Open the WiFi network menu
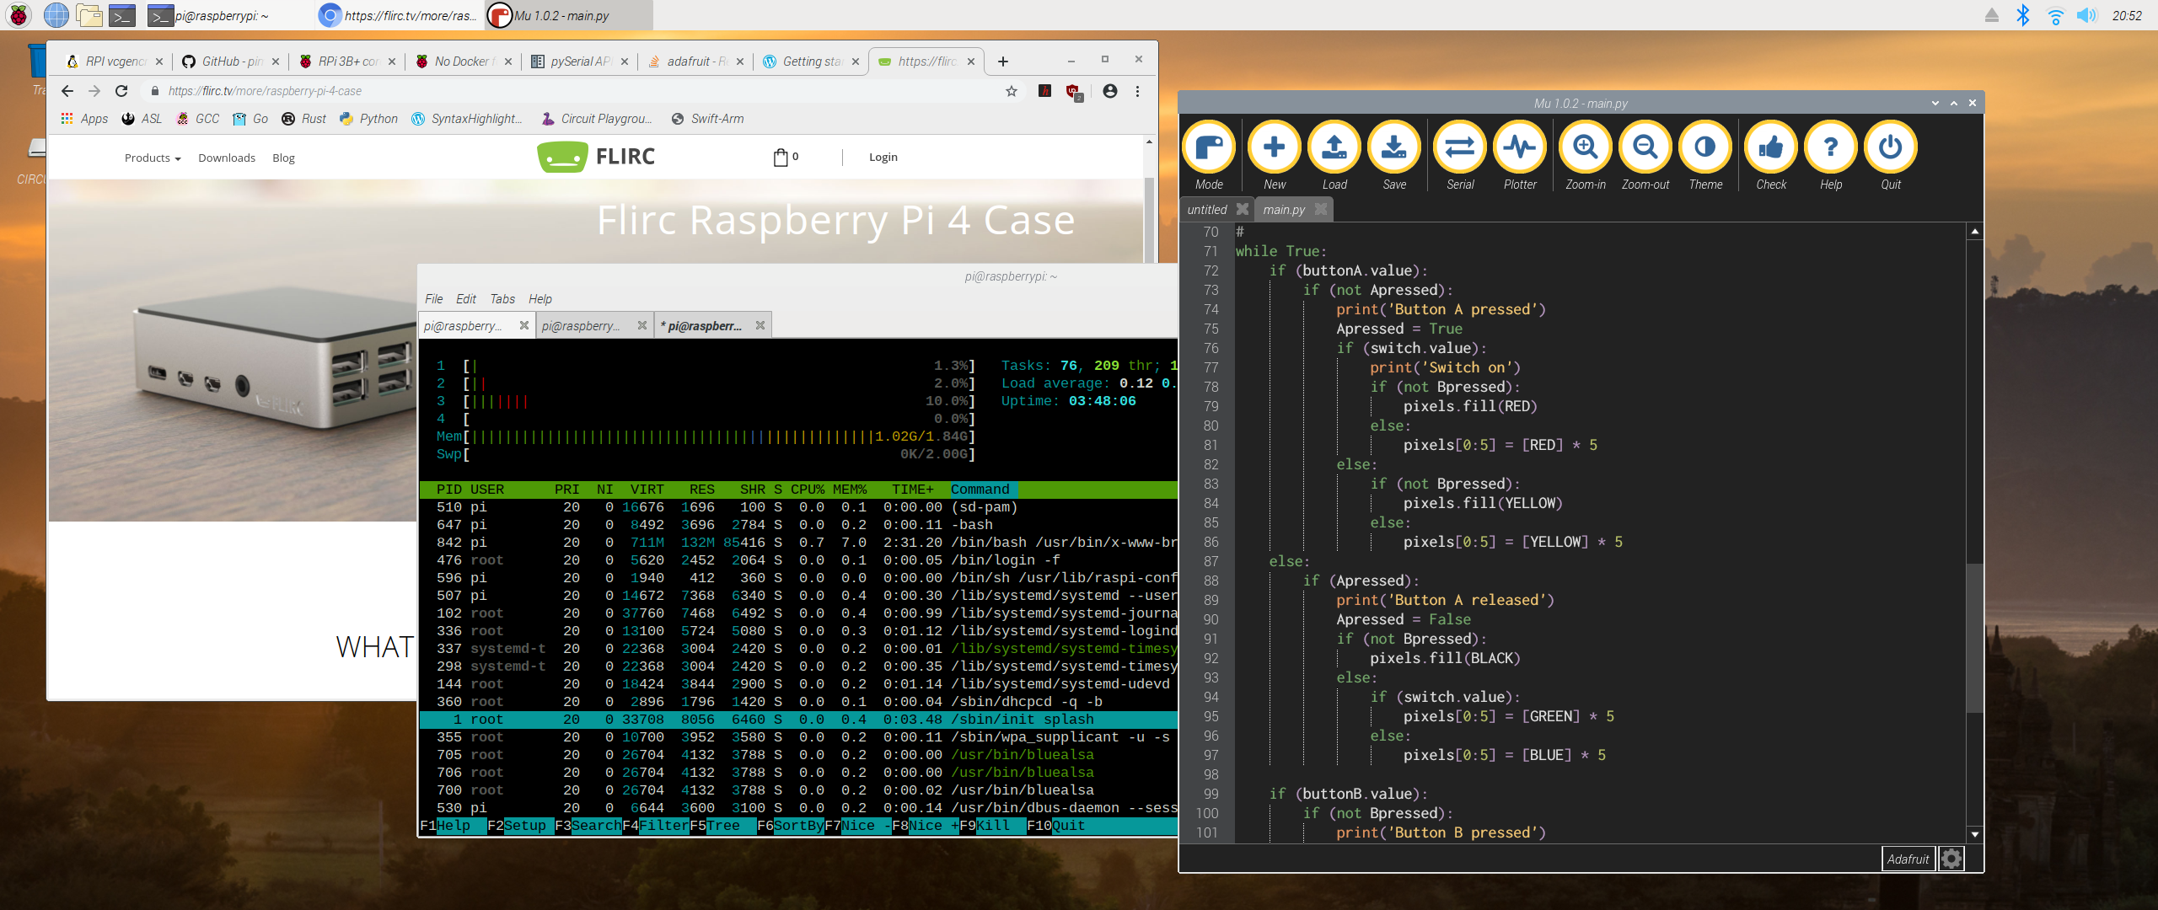Viewport: 2158px width, 910px height. click(x=2055, y=15)
